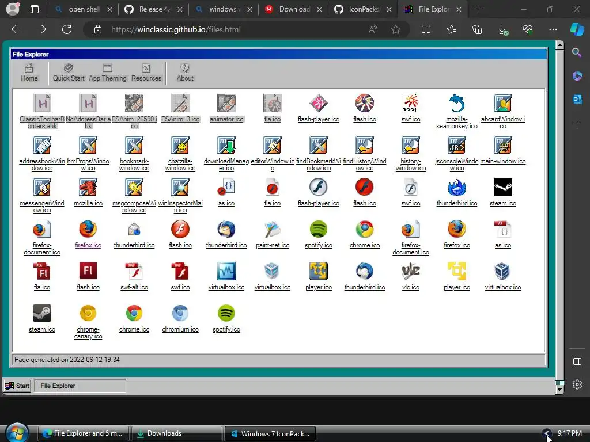Click the blue thunderbird.ico flame icon
This screenshot has width=590, height=442.
tap(457, 187)
